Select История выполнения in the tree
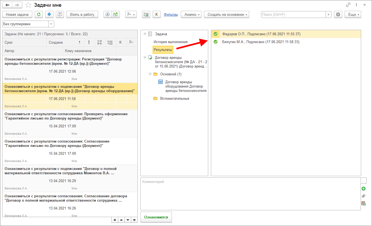 tap(171, 42)
